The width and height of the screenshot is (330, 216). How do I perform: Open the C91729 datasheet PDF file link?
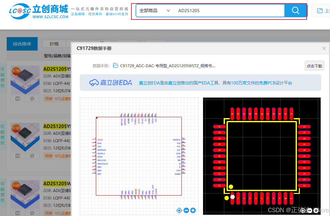tap(167, 66)
